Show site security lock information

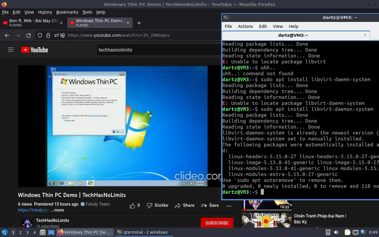click(48, 35)
